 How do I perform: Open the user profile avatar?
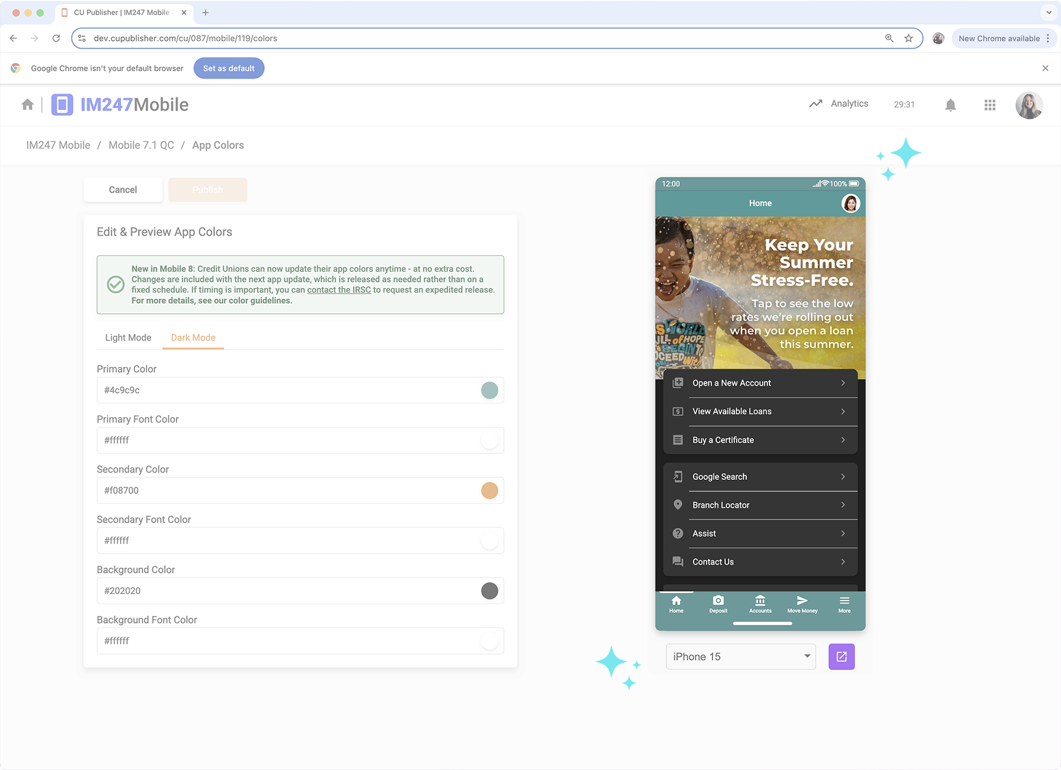click(x=1029, y=105)
